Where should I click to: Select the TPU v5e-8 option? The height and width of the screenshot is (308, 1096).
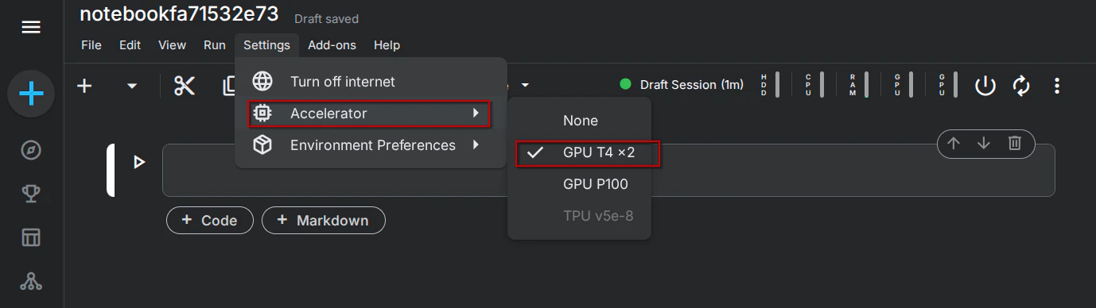coord(579,216)
